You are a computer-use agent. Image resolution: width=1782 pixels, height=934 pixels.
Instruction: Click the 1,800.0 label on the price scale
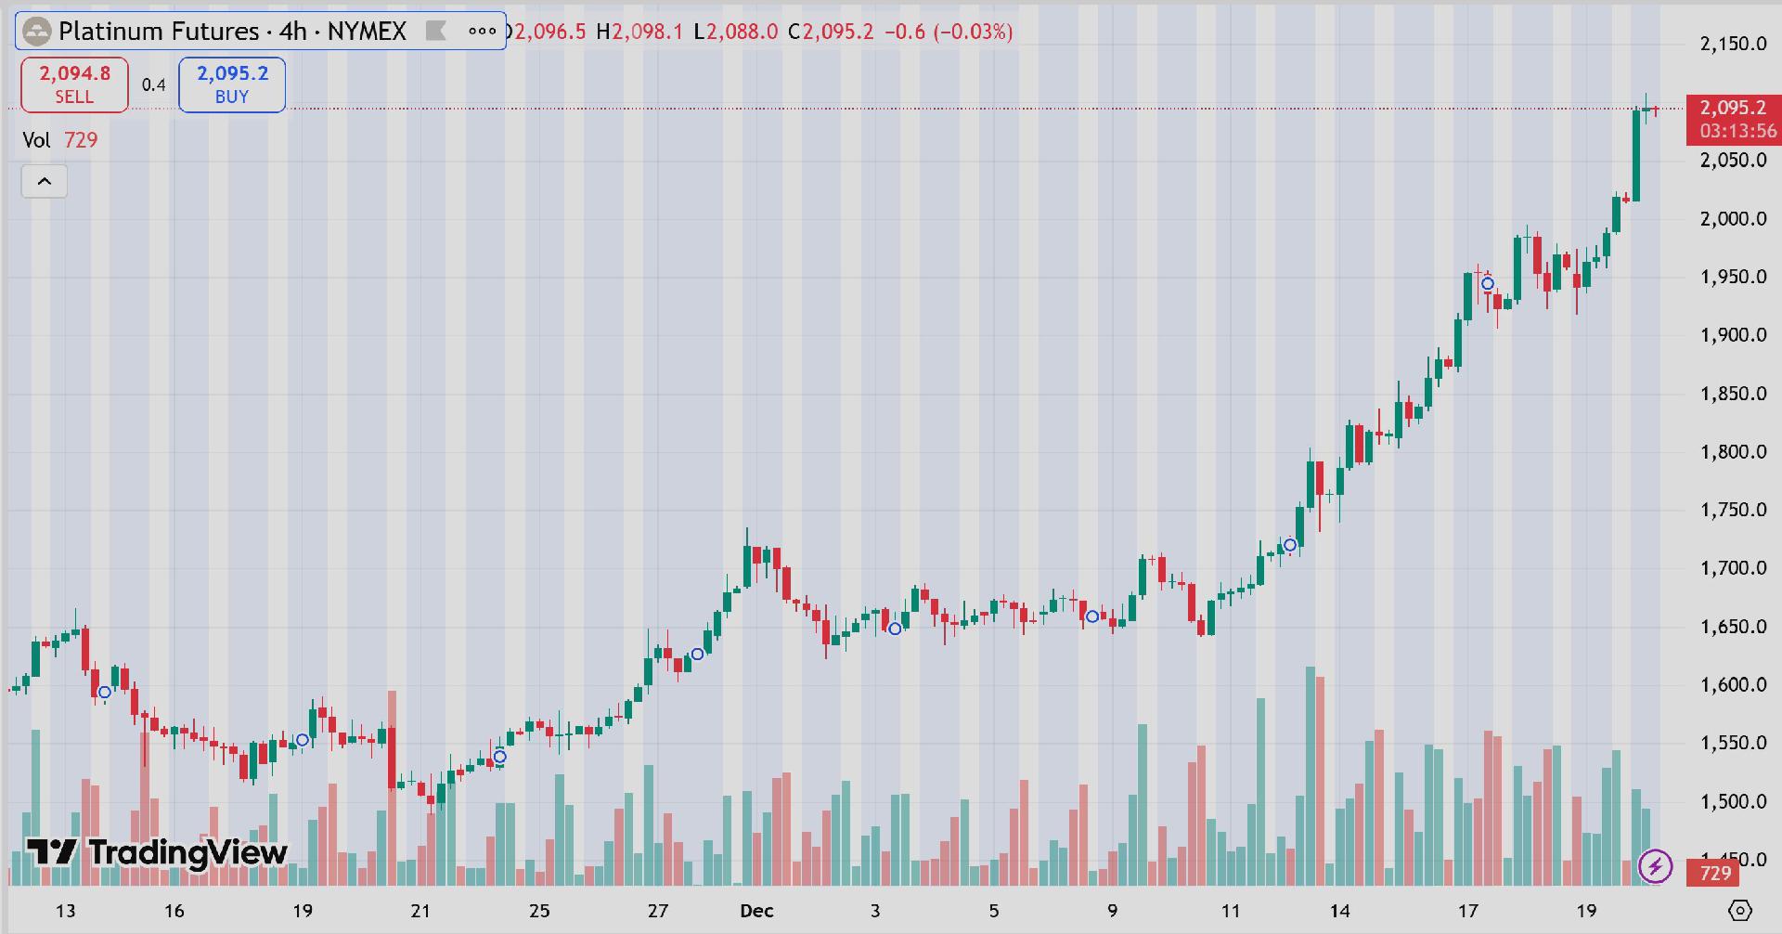pyautogui.click(x=1733, y=452)
